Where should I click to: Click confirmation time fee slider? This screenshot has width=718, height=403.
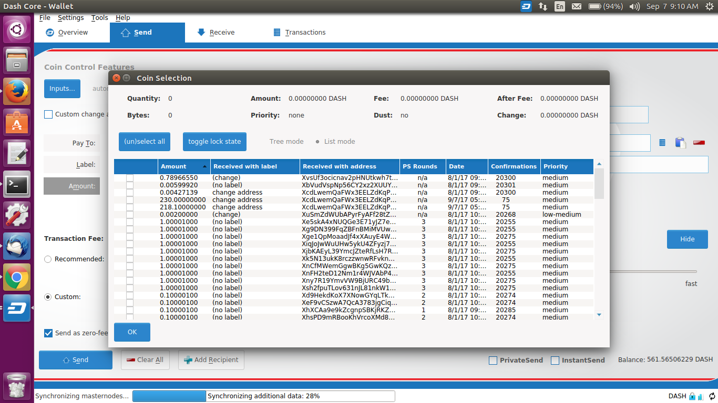click(653, 272)
